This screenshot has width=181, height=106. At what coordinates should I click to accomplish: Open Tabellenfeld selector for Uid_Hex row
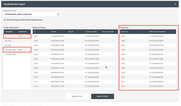pos(24,41)
